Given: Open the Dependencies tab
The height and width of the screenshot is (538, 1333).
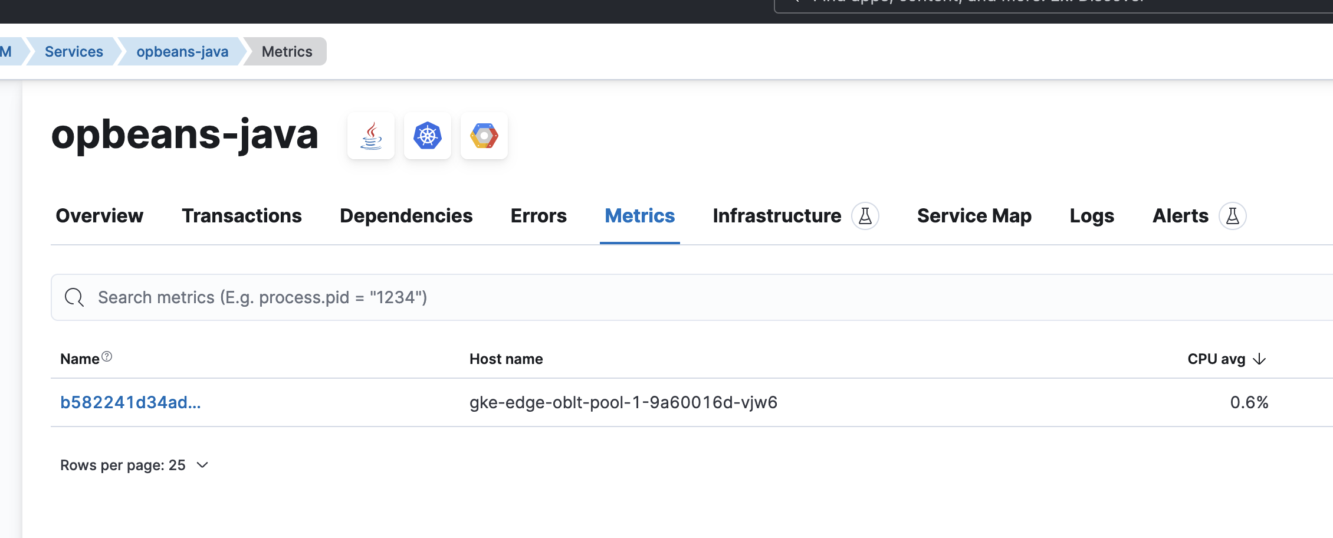Looking at the screenshot, I should (x=406, y=216).
